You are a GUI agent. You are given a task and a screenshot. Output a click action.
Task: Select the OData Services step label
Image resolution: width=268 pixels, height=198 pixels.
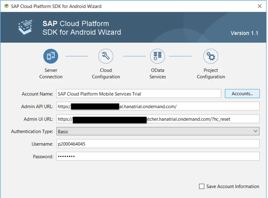click(157, 74)
